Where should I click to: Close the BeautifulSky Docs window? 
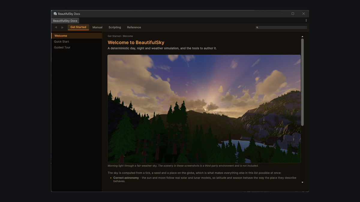pyautogui.click(x=304, y=14)
